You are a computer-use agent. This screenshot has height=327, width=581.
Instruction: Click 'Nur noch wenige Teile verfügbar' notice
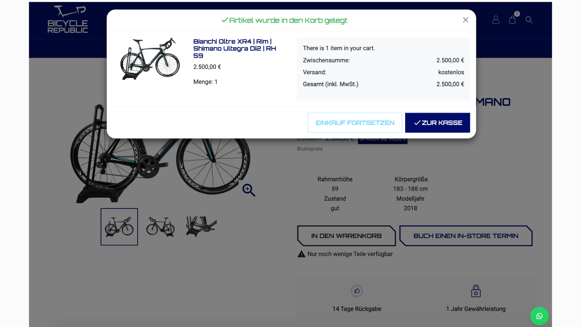pyautogui.click(x=350, y=254)
